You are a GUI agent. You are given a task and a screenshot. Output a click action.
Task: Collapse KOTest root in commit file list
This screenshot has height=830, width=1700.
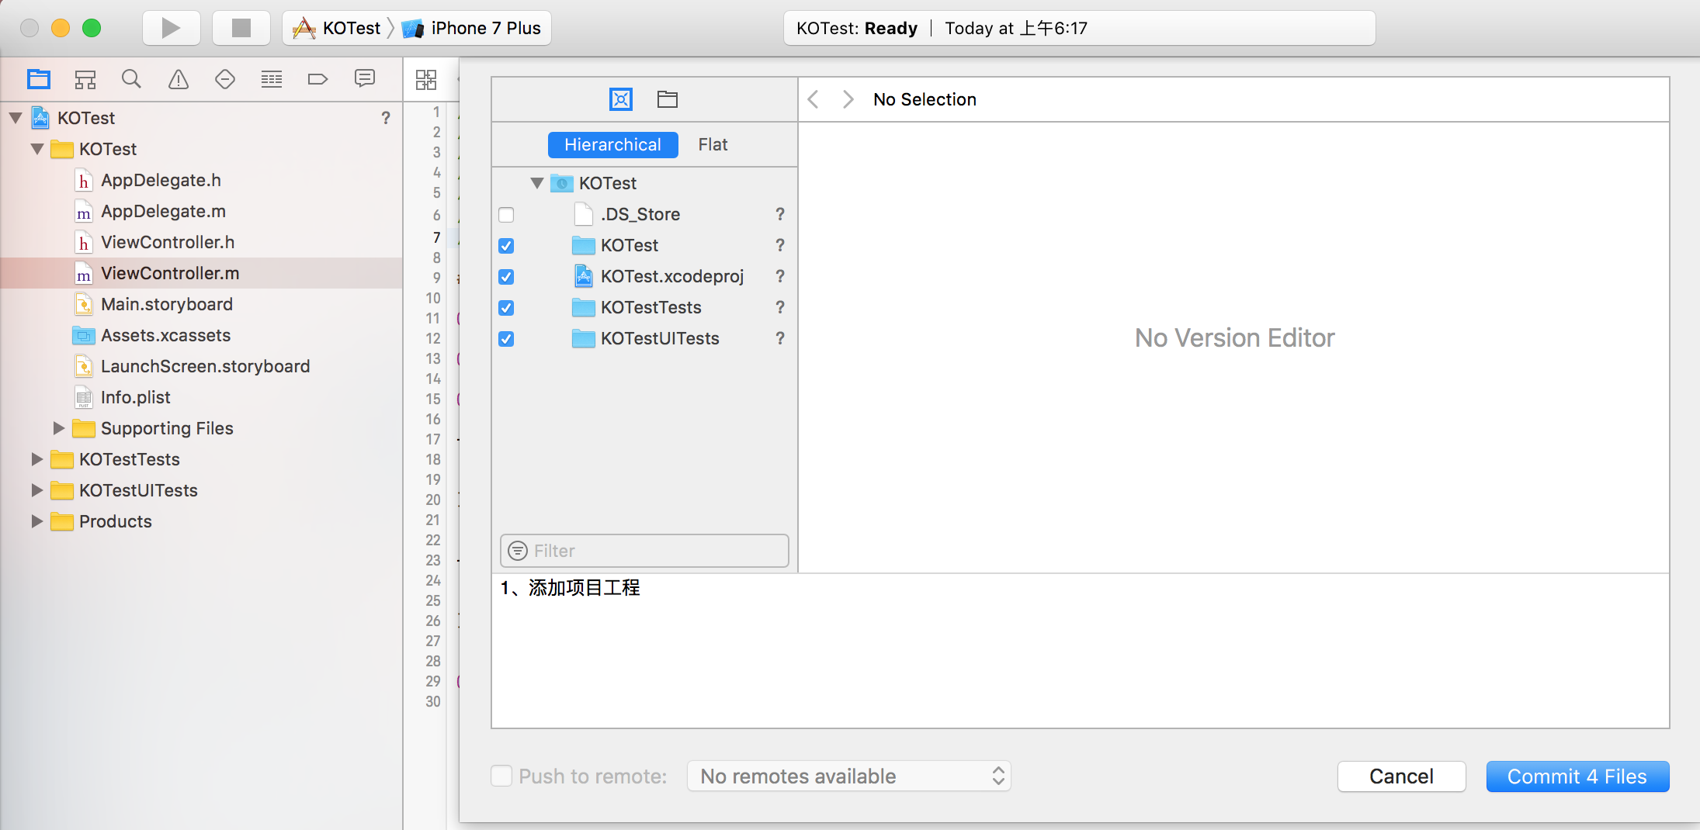point(537,183)
